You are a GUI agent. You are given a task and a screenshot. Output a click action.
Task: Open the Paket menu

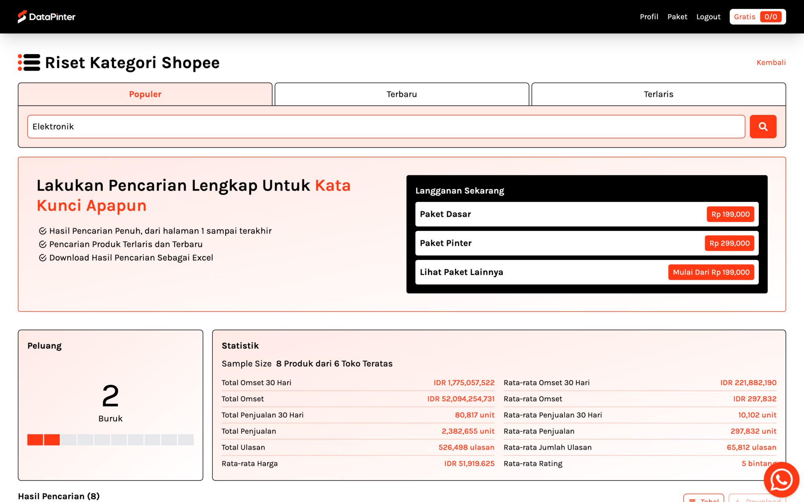click(x=677, y=16)
